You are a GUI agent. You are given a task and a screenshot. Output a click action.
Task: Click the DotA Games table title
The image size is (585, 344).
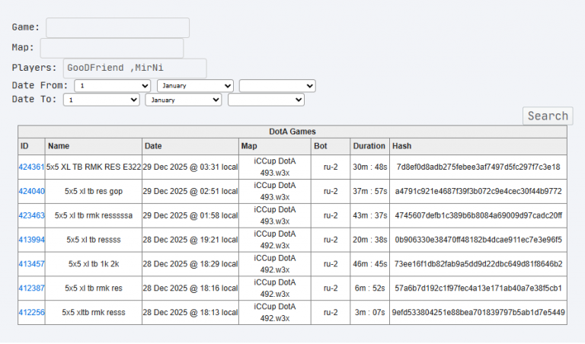292,132
